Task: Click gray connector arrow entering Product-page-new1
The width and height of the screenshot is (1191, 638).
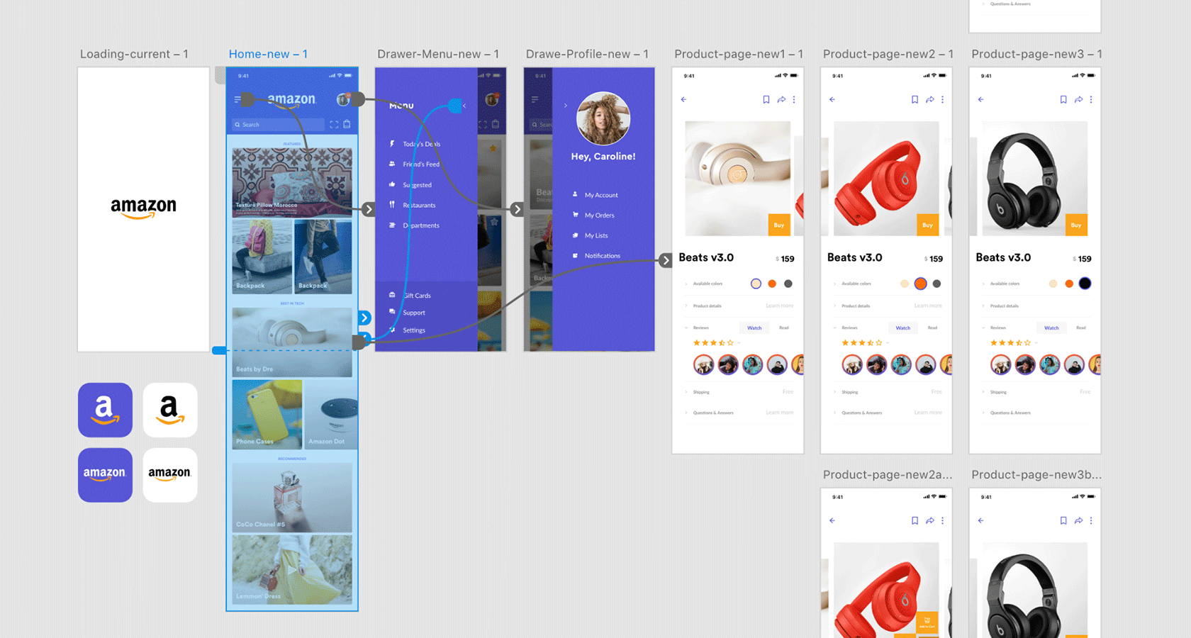Action: (x=665, y=261)
